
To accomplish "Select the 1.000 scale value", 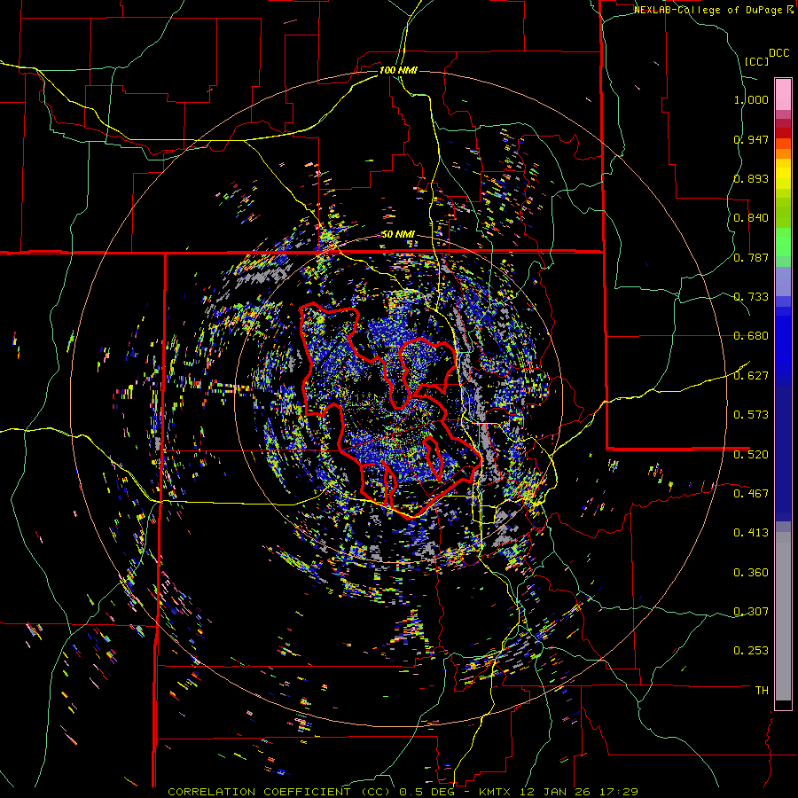I will tap(751, 99).
